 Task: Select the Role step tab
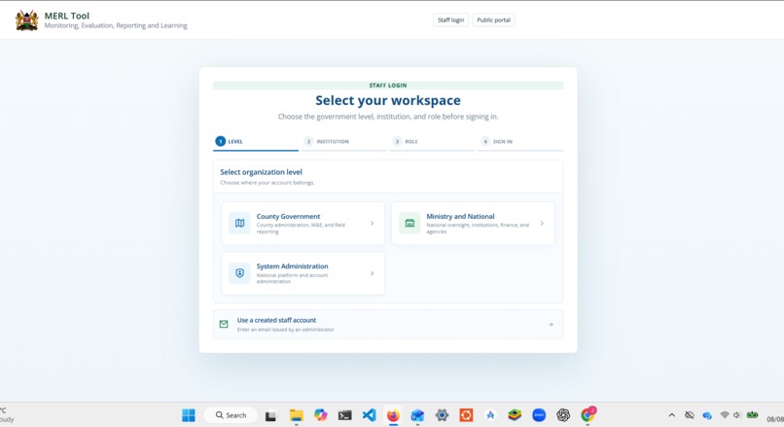[432, 142]
